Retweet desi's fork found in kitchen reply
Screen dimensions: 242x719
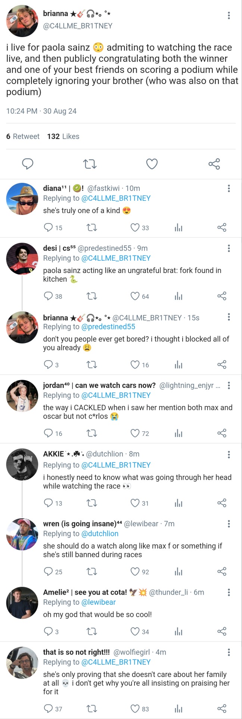91,296
